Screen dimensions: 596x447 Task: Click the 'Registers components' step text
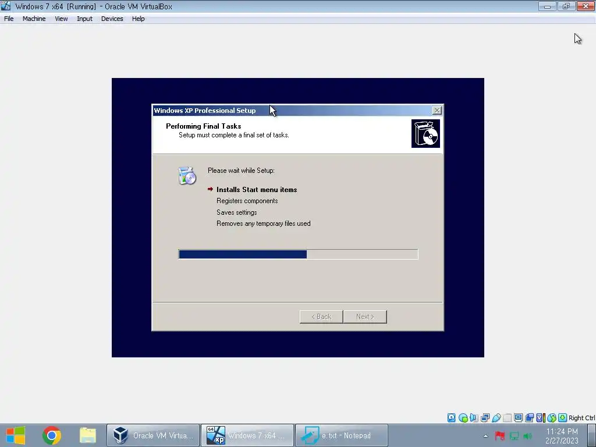coord(247,201)
